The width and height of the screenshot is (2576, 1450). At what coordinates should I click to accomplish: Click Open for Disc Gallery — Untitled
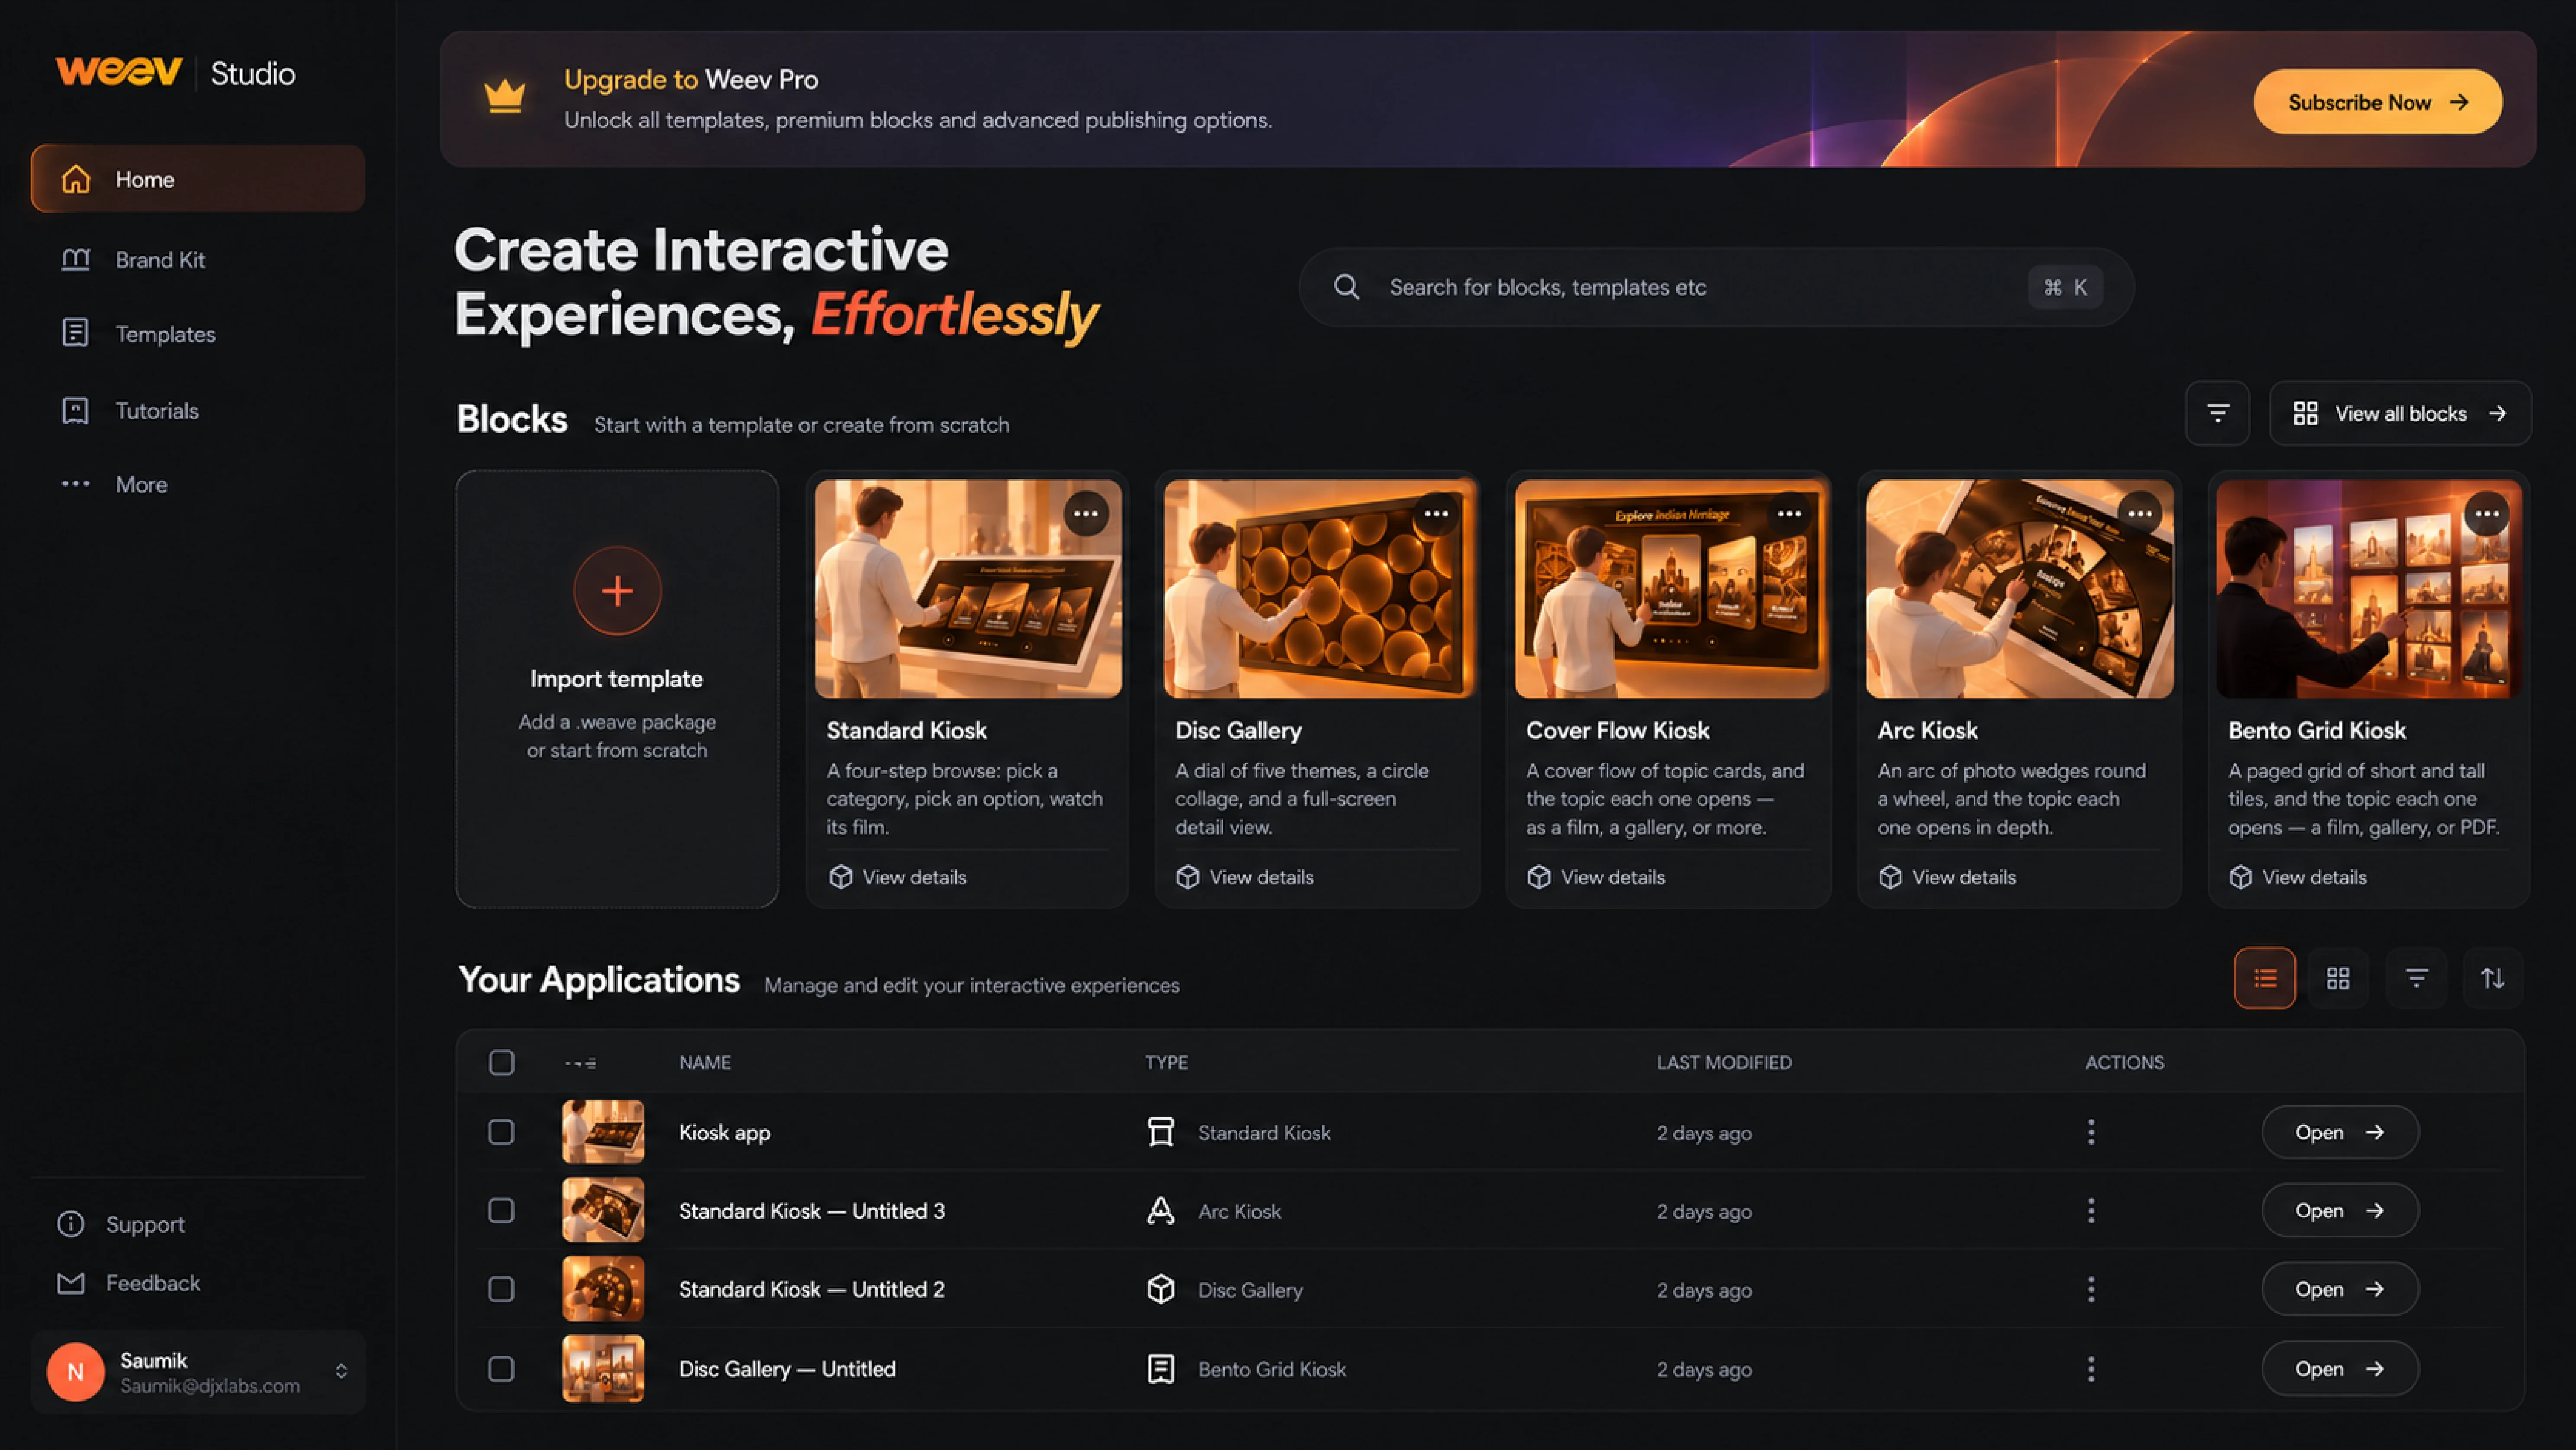tap(2340, 1369)
